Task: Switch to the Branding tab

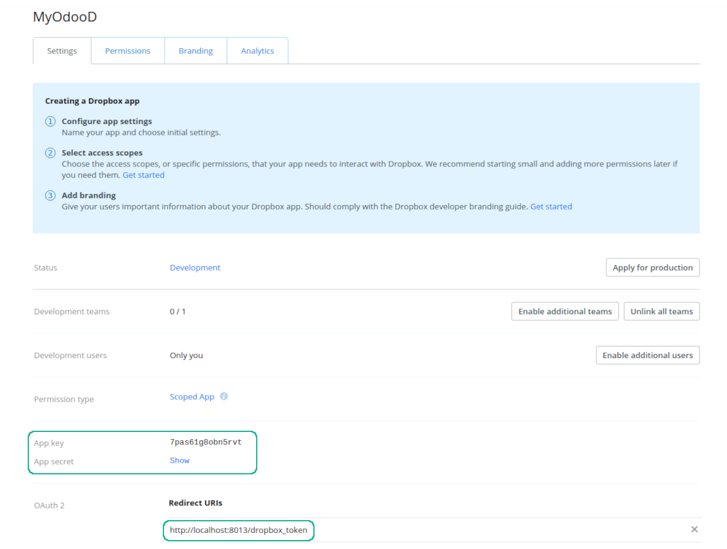Action: click(196, 51)
